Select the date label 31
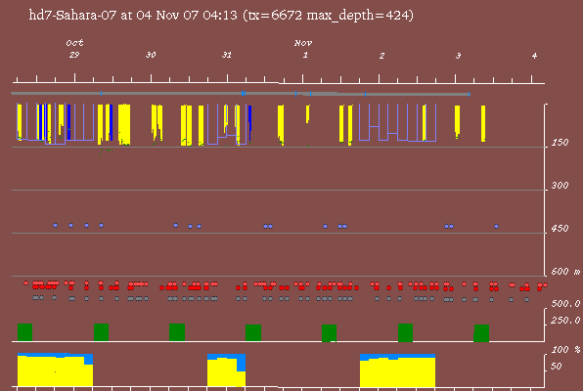The width and height of the screenshot is (583, 391). click(227, 55)
